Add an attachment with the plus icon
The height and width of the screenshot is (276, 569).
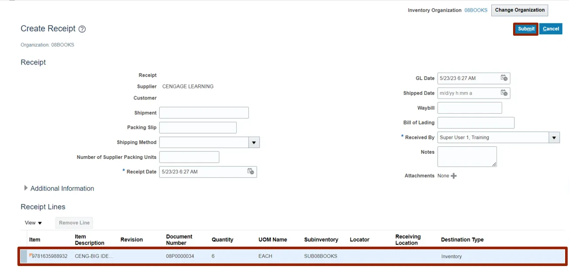click(x=454, y=176)
